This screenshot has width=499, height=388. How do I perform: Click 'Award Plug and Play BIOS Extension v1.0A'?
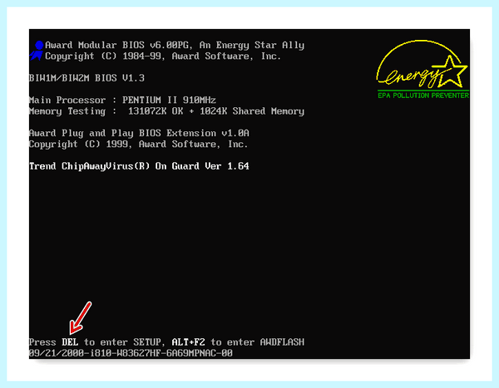tap(139, 133)
